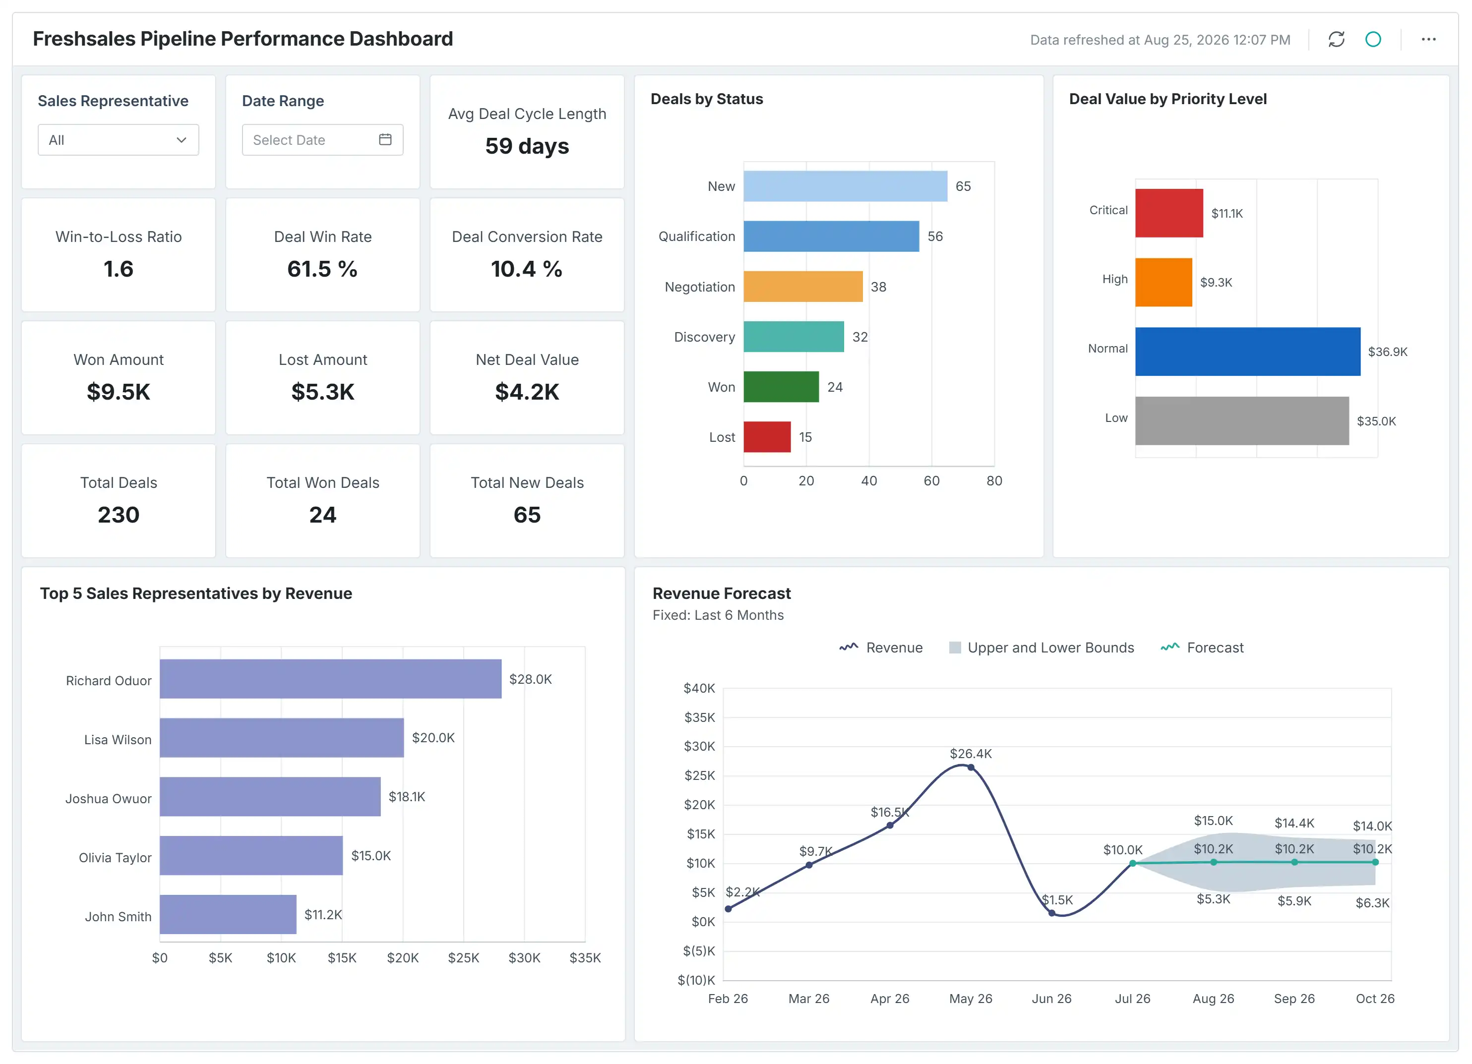Click the Total Deals 230 card
This screenshot has height=1064, width=1472.
pos(119,501)
